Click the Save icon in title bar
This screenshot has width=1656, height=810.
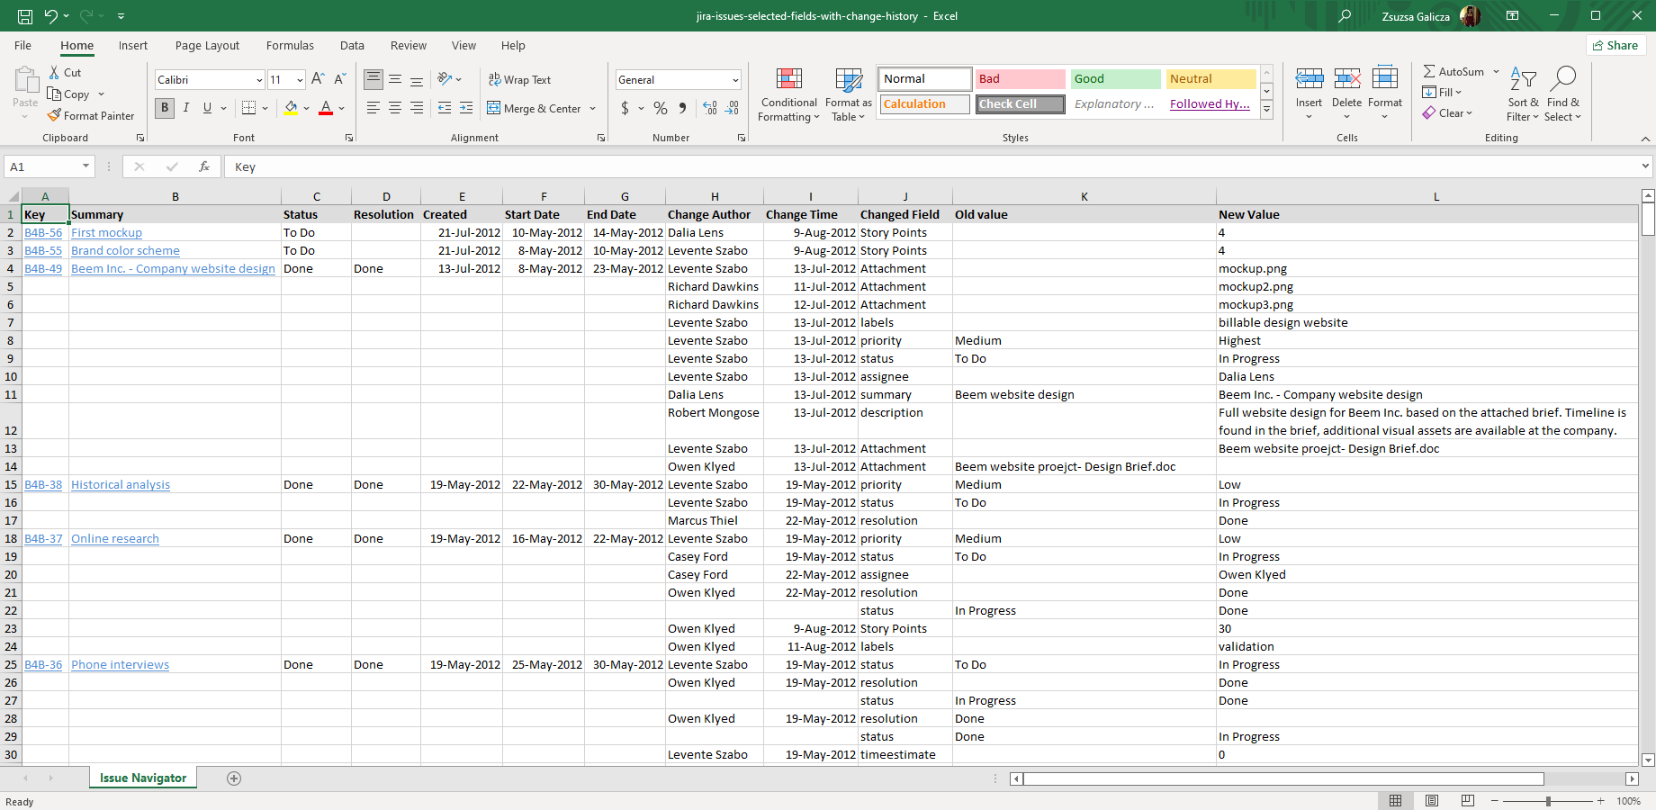coord(25,16)
